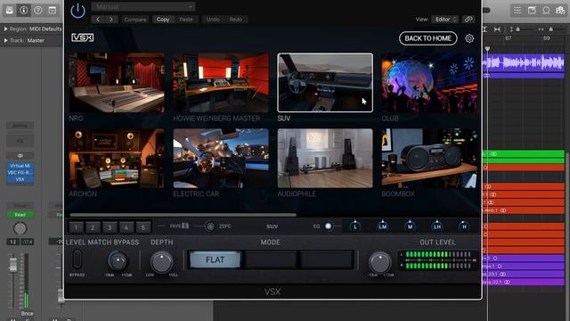570x321 pixels.
Task: Open the Logic library icon
Action: click(x=10, y=10)
